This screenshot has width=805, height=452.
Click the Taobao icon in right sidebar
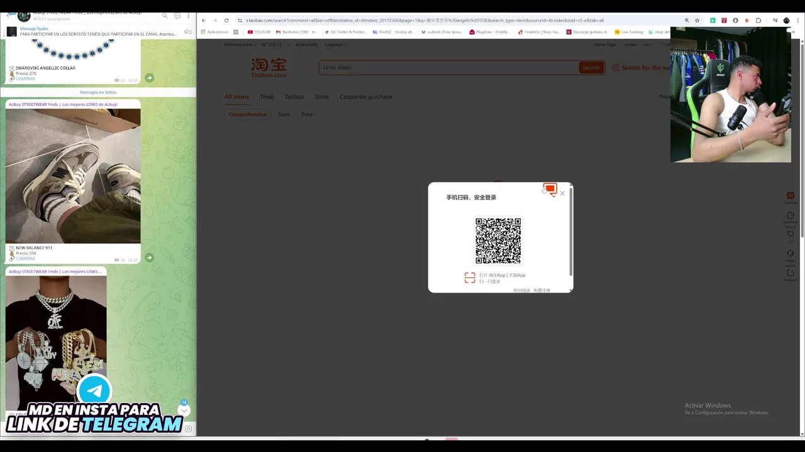[x=791, y=196]
